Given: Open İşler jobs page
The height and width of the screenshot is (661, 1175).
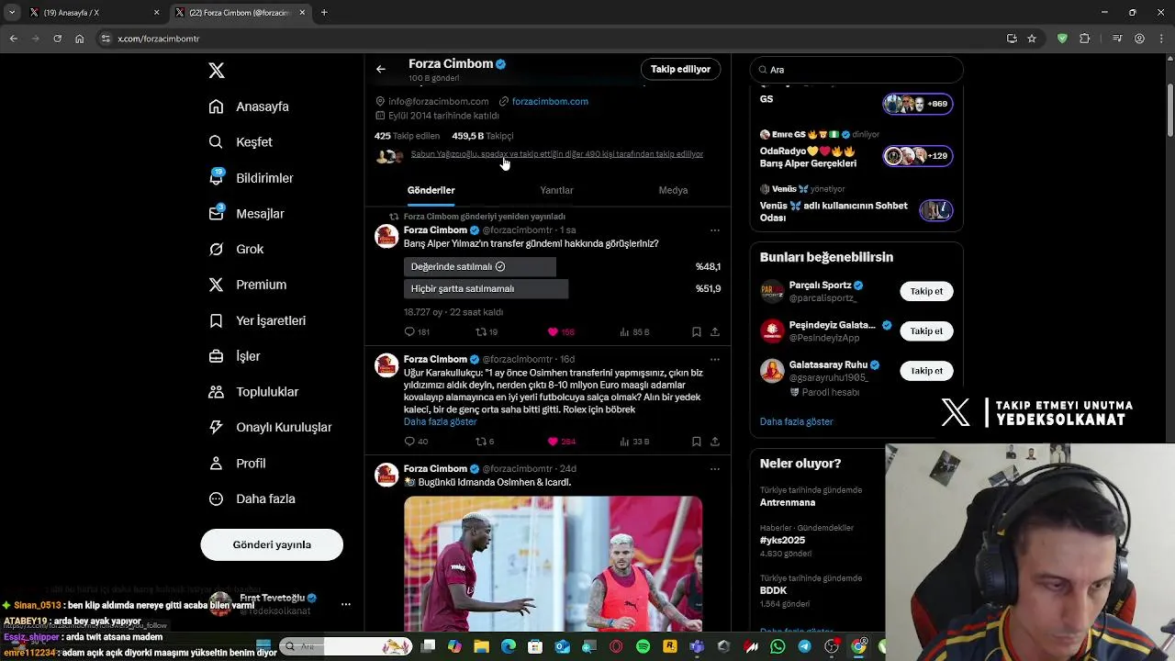Looking at the screenshot, I should (x=234, y=356).
